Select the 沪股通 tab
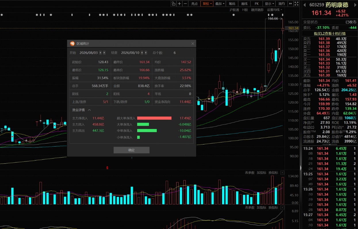358x229 pixels. pyautogui.click(x=234, y=9)
